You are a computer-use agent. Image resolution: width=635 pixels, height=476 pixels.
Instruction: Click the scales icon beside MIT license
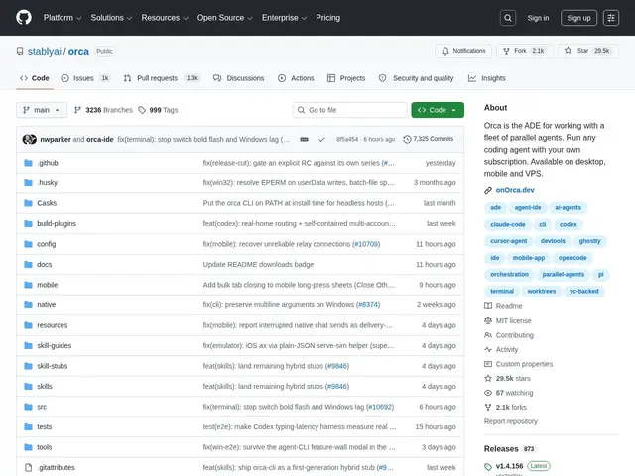tap(488, 321)
